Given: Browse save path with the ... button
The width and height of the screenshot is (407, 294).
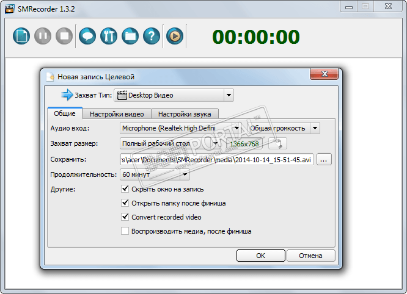Looking at the screenshot, I should pos(324,159).
